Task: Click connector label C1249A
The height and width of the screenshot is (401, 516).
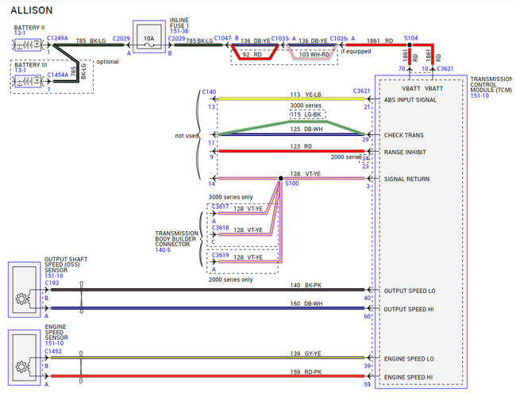Action: click(x=57, y=38)
